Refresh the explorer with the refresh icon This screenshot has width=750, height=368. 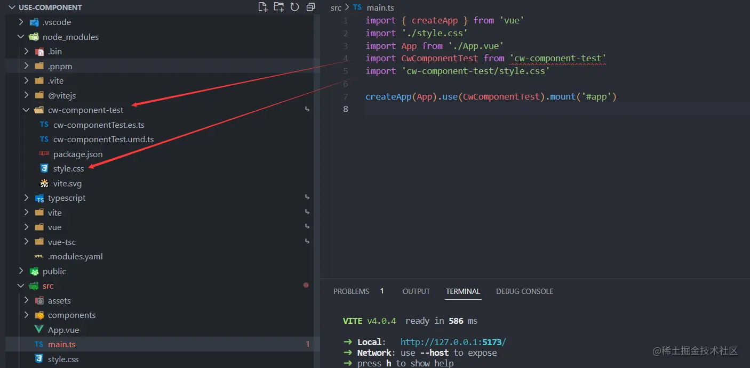click(x=294, y=7)
